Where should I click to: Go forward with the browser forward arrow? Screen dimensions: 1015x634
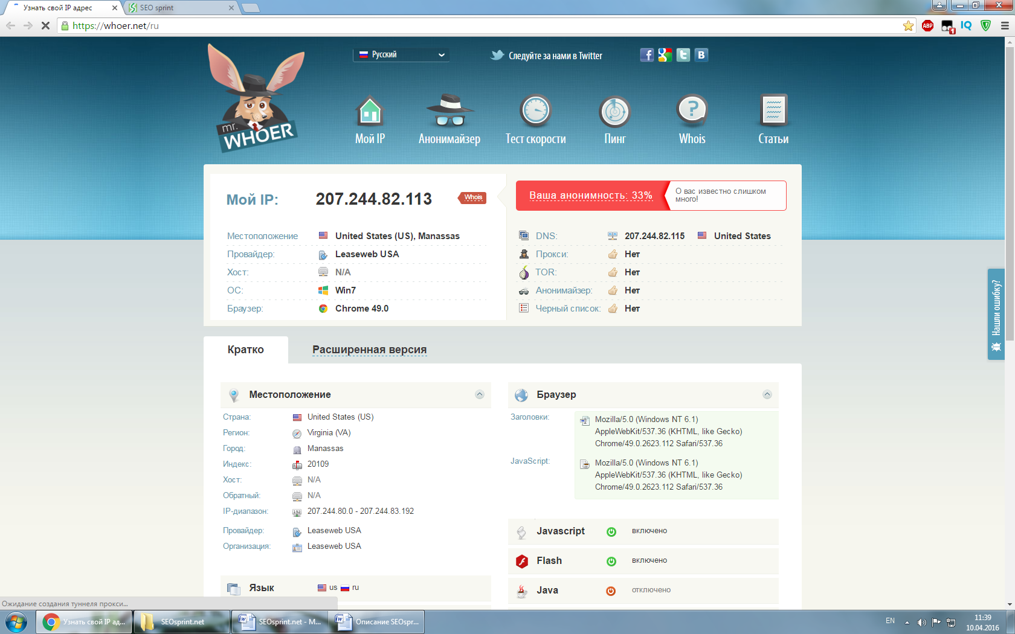click(28, 25)
